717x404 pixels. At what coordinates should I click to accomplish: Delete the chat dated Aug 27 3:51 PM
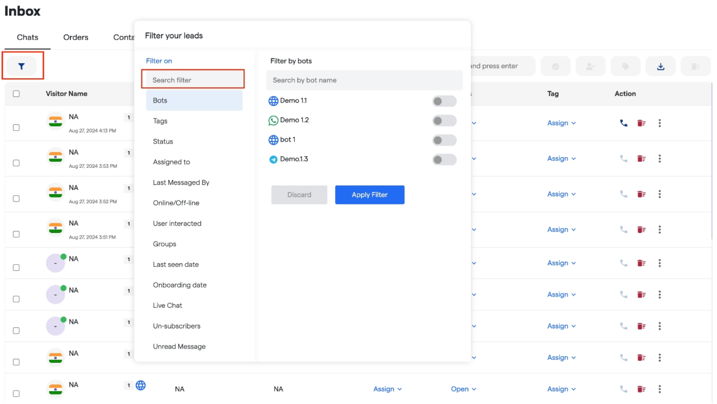click(x=641, y=230)
